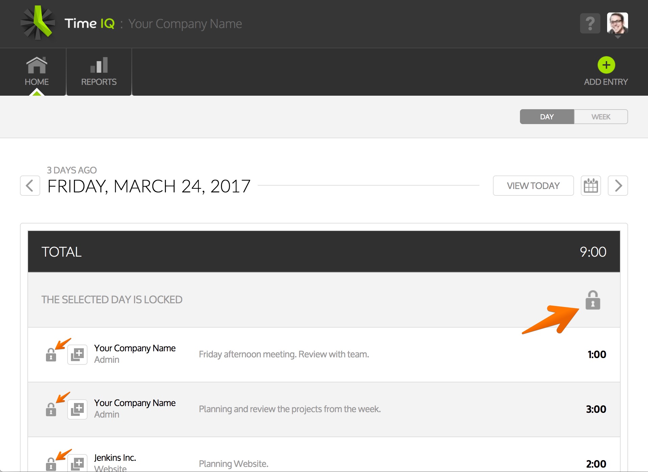Click the day lock icon in locked banner
Screen dimensions: 648x472
point(593,300)
